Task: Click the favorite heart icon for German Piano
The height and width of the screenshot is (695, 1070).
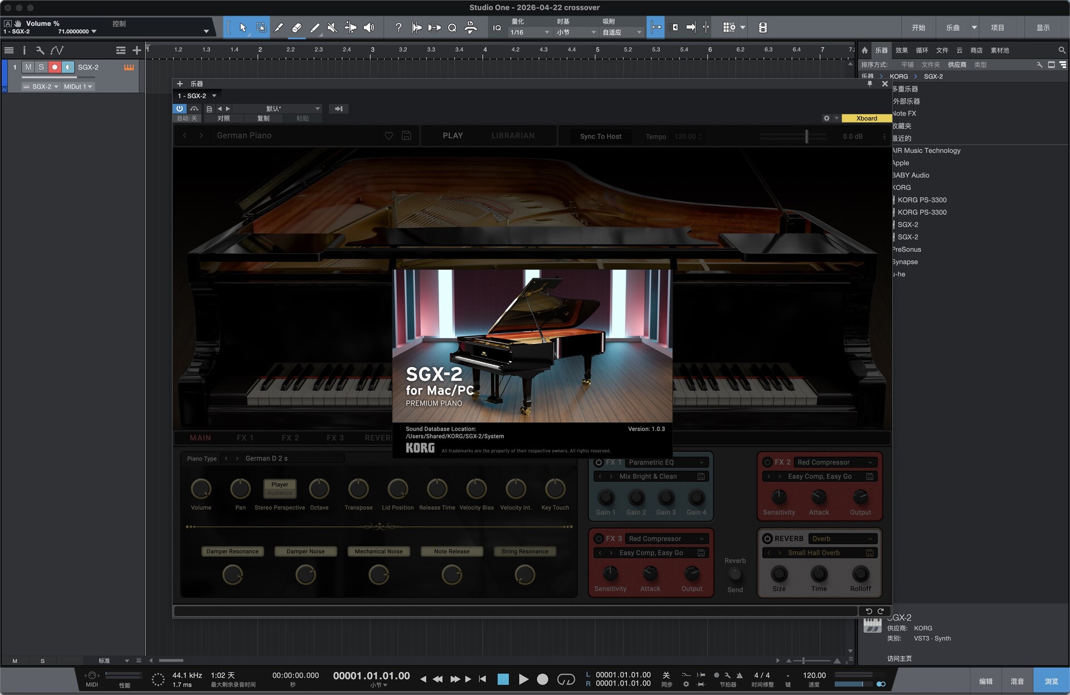Action: pos(389,136)
